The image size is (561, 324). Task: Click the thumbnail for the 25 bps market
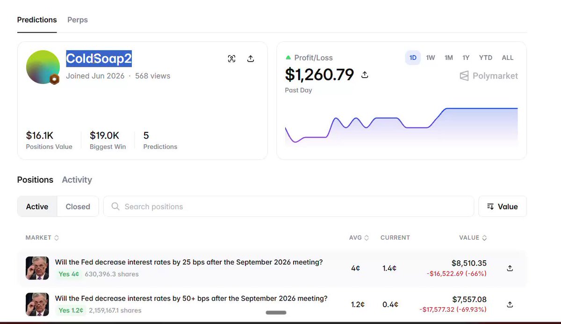(37, 268)
